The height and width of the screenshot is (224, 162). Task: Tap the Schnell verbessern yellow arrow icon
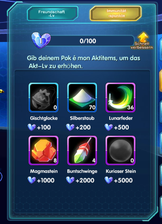tap(143, 37)
